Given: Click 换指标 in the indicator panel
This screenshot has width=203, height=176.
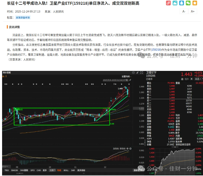Looking at the screenshot, I should 123,149.
